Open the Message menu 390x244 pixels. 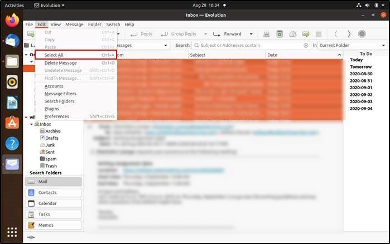pyautogui.click(x=74, y=25)
